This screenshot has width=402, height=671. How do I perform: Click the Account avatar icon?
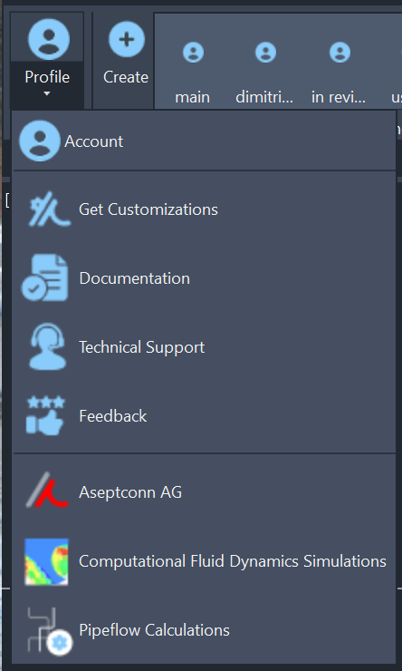pyautogui.click(x=40, y=141)
